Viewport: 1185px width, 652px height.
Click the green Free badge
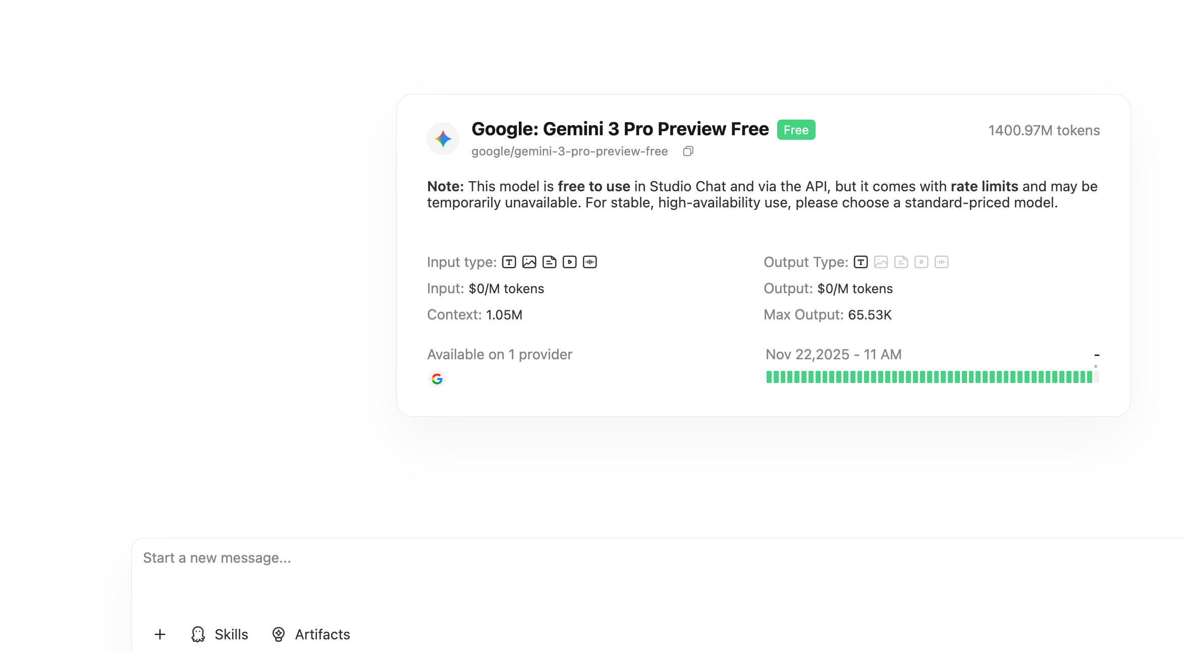click(796, 130)
